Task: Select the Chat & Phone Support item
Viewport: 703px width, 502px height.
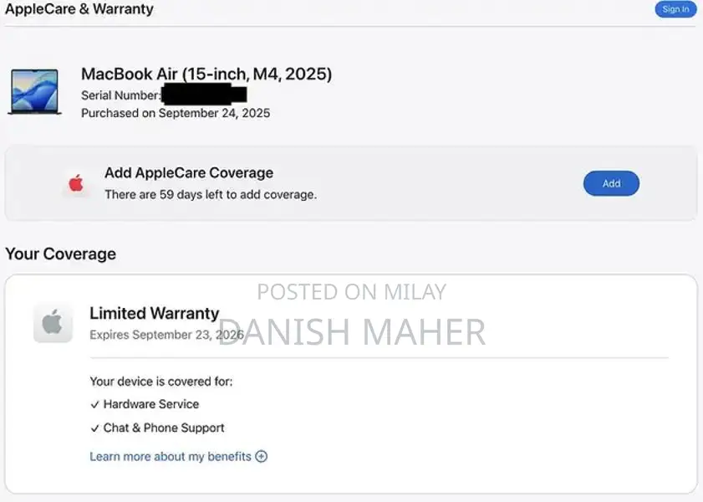Action: point(164,428)
